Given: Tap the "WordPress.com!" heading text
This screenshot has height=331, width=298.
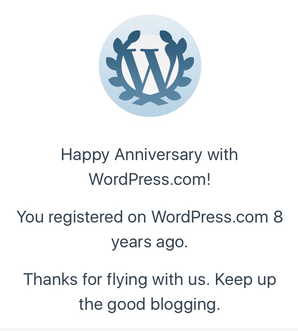Looking at the screenshot, I should pos(149,179).
